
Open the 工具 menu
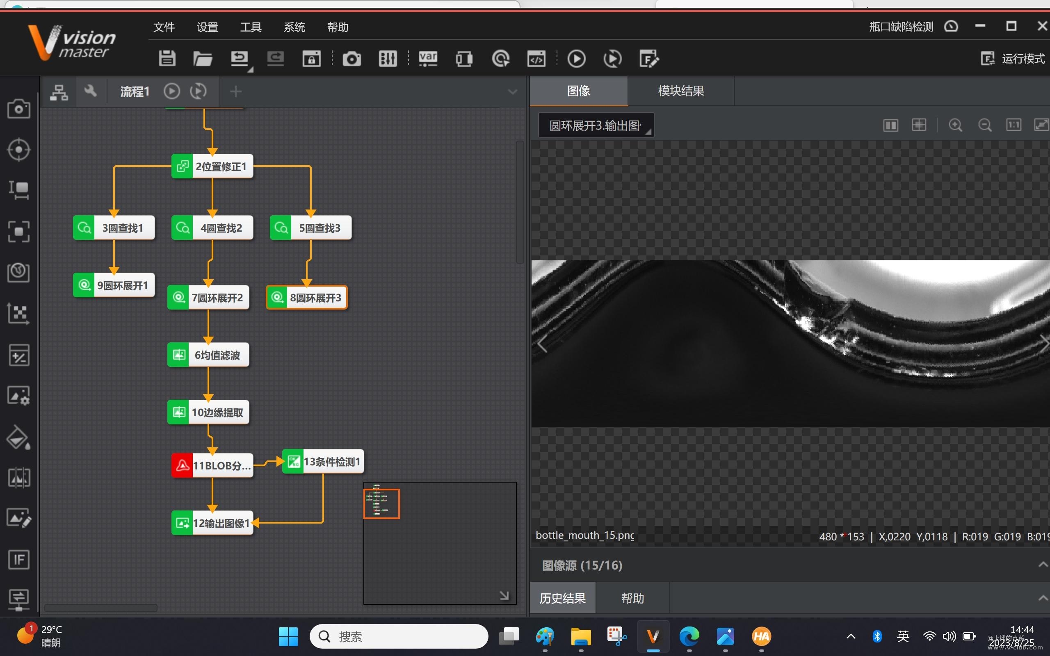(251, 27)
